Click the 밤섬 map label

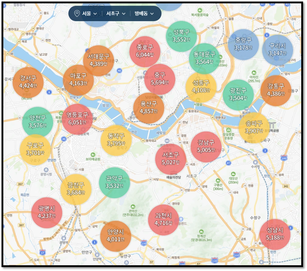[x=105, y=105]
